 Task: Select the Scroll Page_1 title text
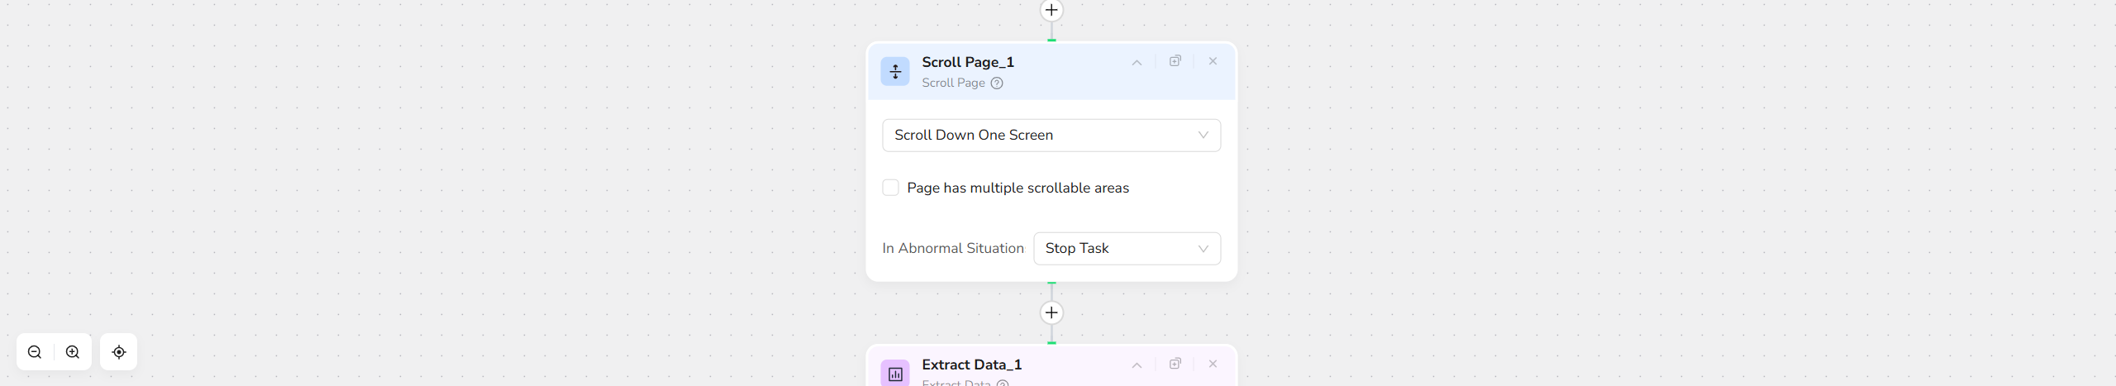click(x=967, y=62)
